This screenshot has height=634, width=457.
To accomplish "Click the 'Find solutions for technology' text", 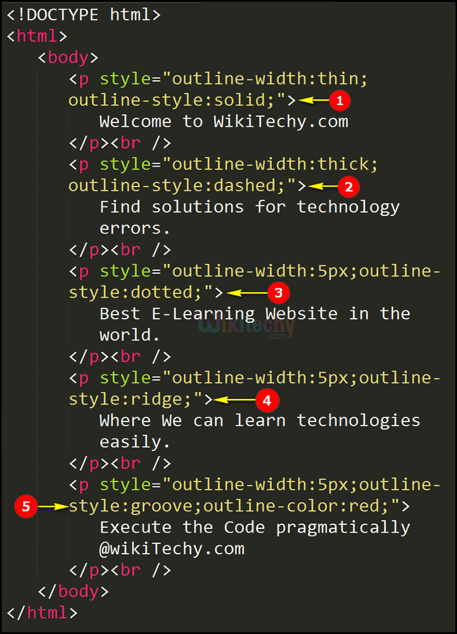I will pyautogui.click(x=250, y=207).
